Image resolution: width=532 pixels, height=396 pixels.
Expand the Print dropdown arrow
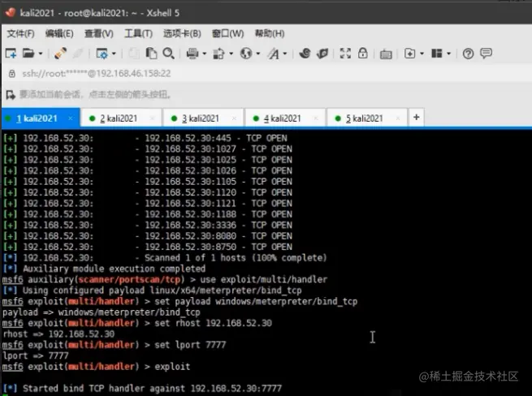point(204,54)
